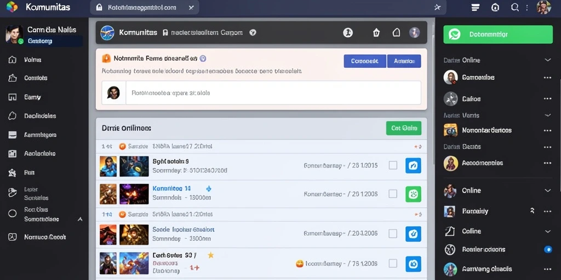This screenshot has height=280, width=561.
Task: Open options menu for Nonontardenoos
Action: click(x=547, y=130)
